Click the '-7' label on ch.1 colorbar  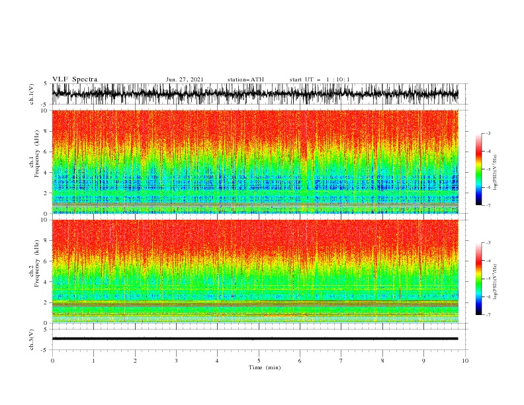pyautogui.click(x=488, y=205)
